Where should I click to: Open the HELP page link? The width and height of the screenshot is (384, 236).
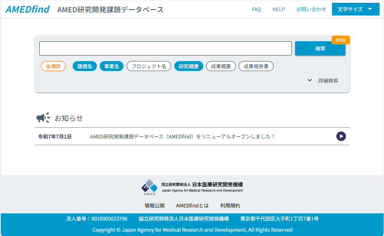pyautogui.click(x=278, y=9)
